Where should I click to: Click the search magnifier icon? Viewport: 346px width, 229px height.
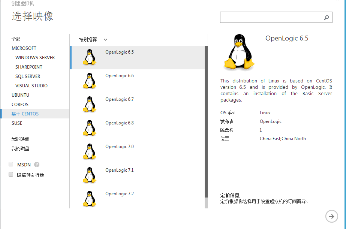coord(327,18)
